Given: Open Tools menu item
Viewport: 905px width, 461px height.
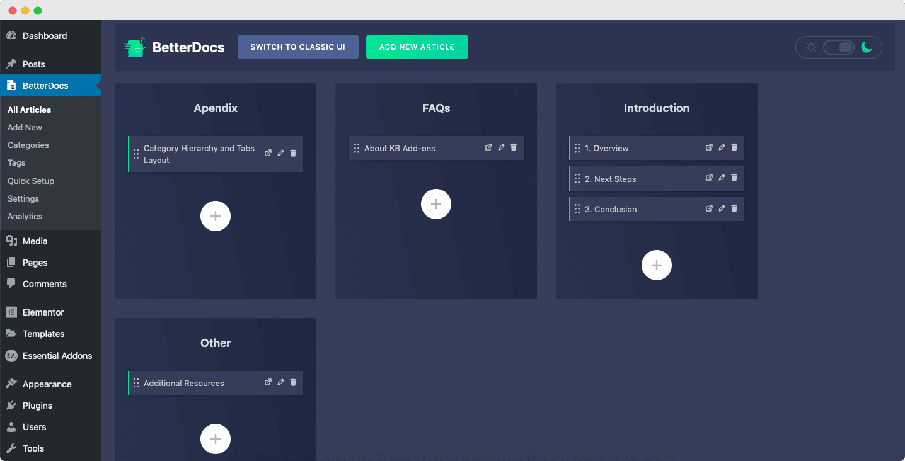Looking at the screenshot, I should click(50, 448).
